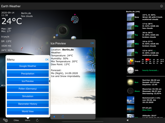Screen dimensions: 165x123
Task: Open Google Weather from the menu
Action: tap(28, 66)
